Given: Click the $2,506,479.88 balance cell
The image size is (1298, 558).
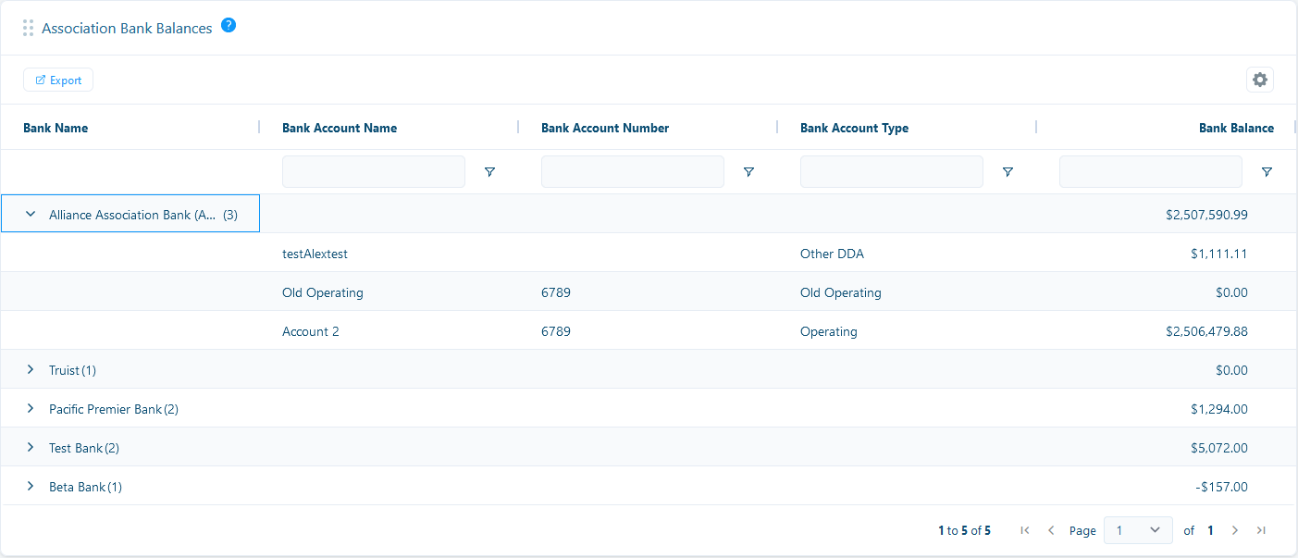Looking at the screenshot, I should 1206,331.
